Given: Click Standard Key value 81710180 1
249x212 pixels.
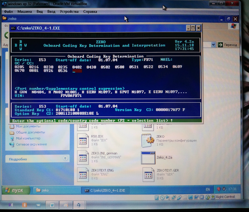Looking at the screenshot, I should pos(67,110).
